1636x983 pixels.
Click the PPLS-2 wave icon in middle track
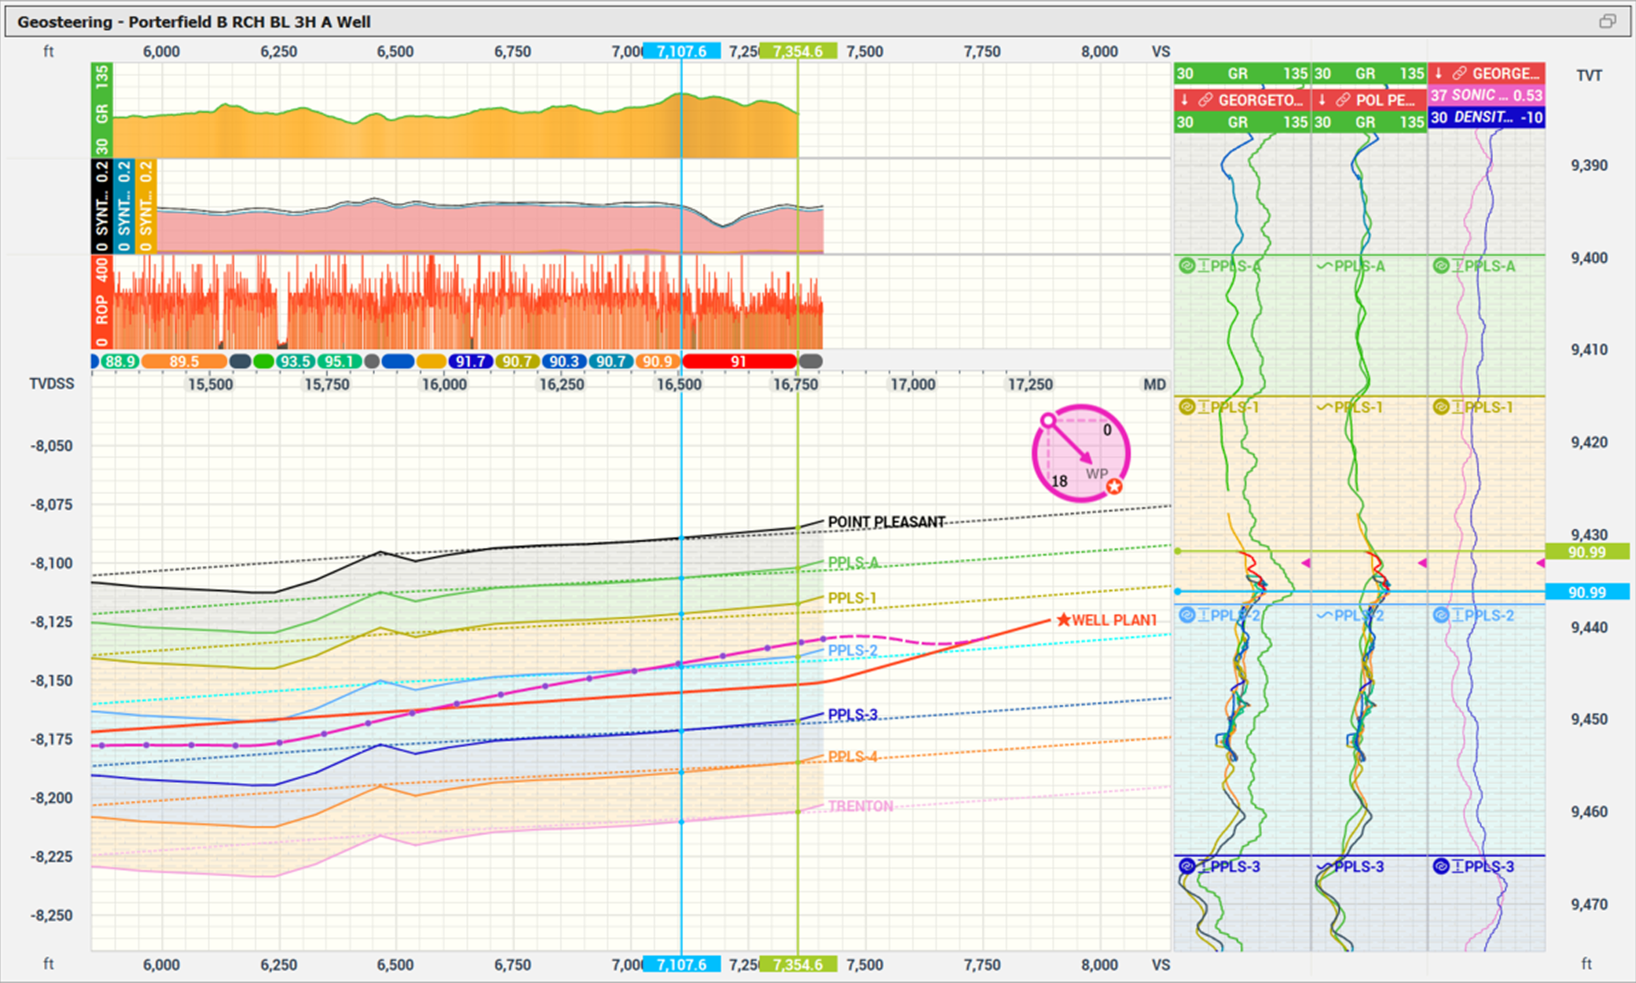pyautogui.click(x=1324, y=615)
